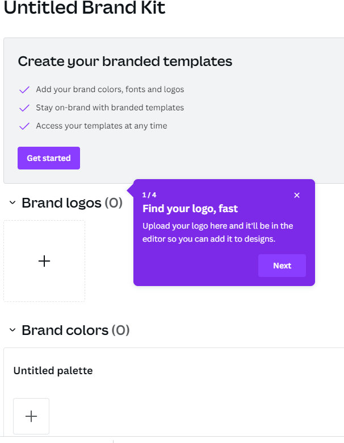344x443 pixels.
Task: Select the Brand colors heading text
Action: (x=65, y=330)
